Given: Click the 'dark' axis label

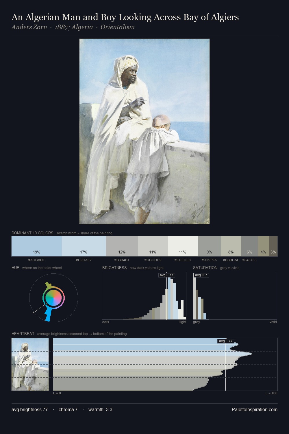Looking at the screenshot, I should [106, 322].
